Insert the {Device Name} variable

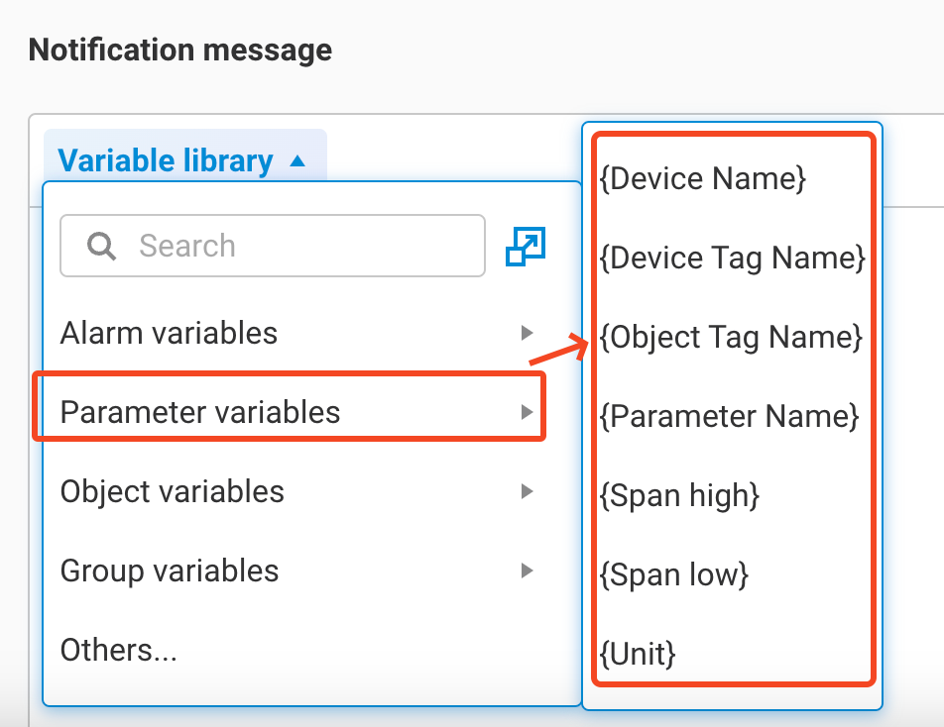pos(703,179)
